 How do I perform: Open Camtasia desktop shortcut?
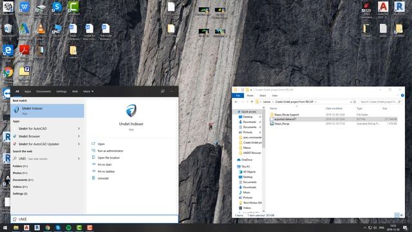(73, 8)
